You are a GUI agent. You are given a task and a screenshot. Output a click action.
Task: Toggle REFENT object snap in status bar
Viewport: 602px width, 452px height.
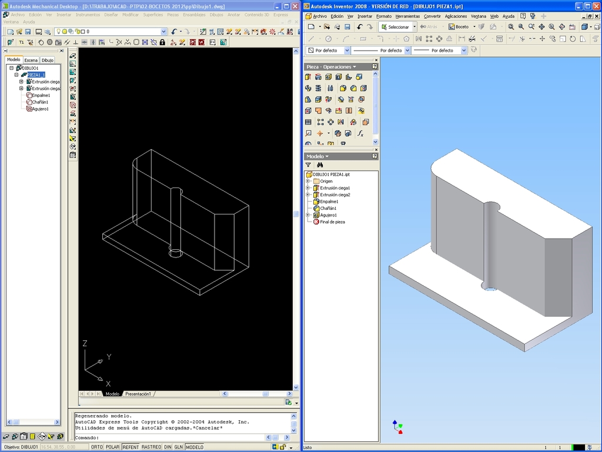[131, 447]
